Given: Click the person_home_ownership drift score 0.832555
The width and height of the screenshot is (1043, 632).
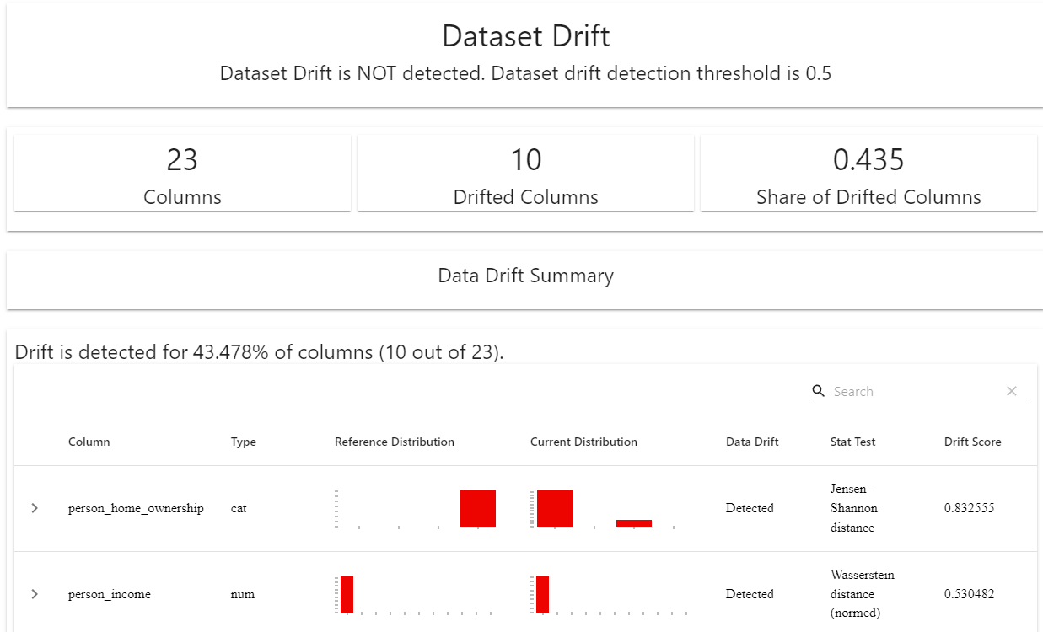Looking at the screenshot, I should tap(970, 508).
